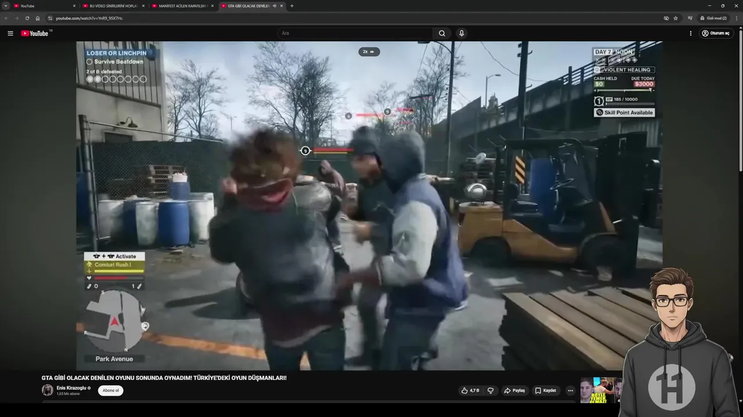Open more actions ellipsis under video

(571, 390)
